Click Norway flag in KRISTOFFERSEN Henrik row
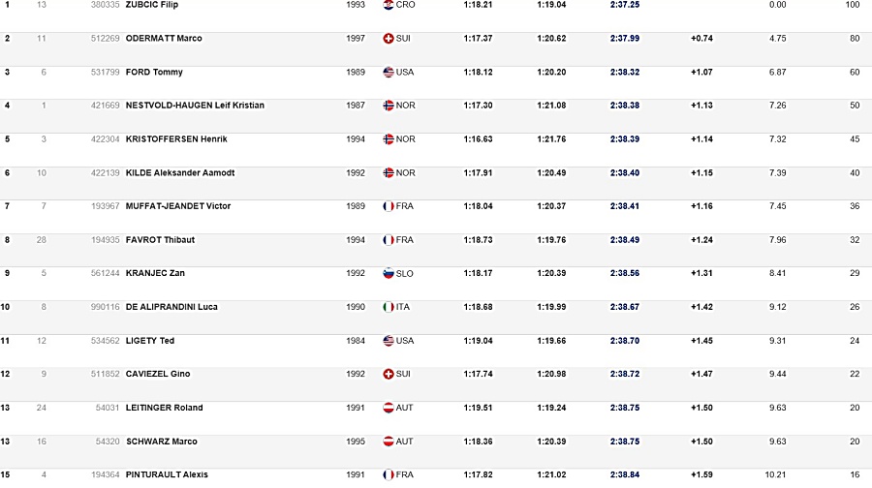 click(x=389, y=139)
